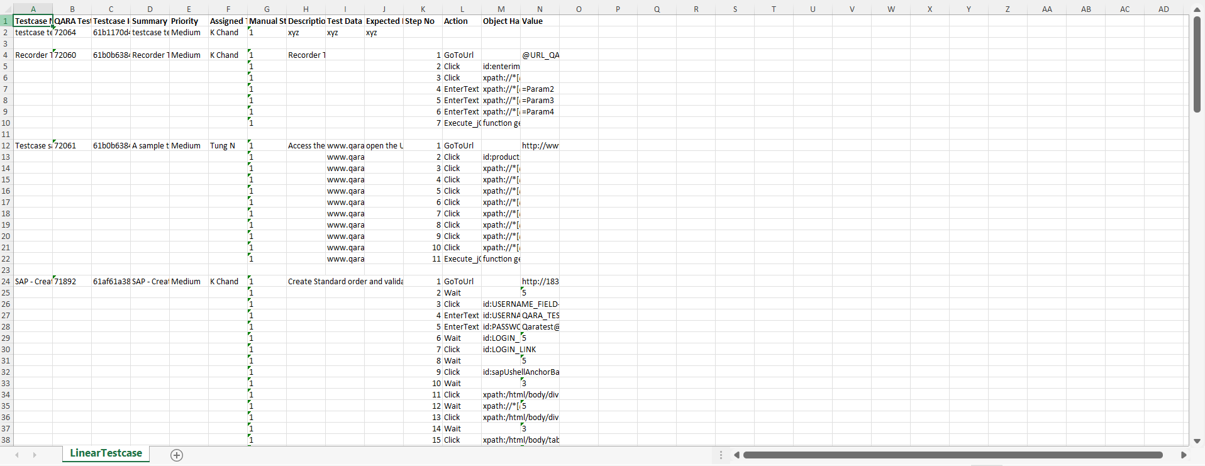
Task: Select column K header
Action: pyautogui.click(x=423, y=9)
